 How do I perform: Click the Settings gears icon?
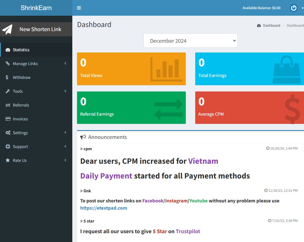pos(8,133)
